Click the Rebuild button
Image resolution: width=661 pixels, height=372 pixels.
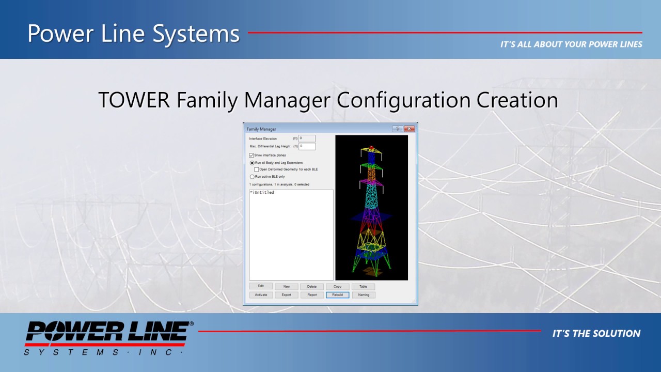click(338, 295)
